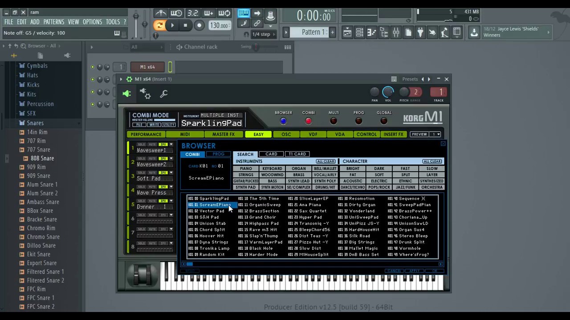The height and width of the screenshot is (320, 570).
Task: Click the tempo 130.000 field
Action: click(219, 25)
